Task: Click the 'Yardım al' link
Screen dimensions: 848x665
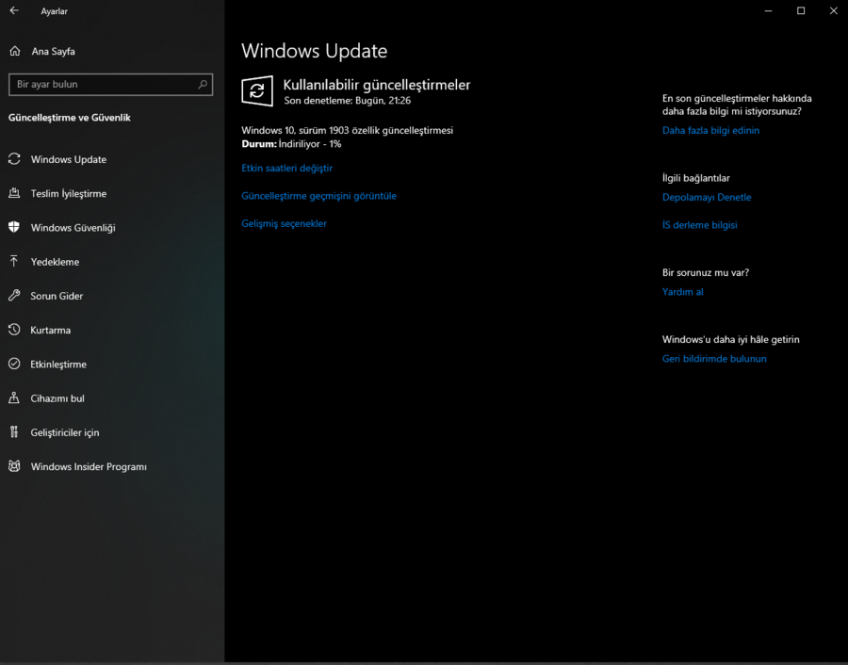Action: pos(682,292)
